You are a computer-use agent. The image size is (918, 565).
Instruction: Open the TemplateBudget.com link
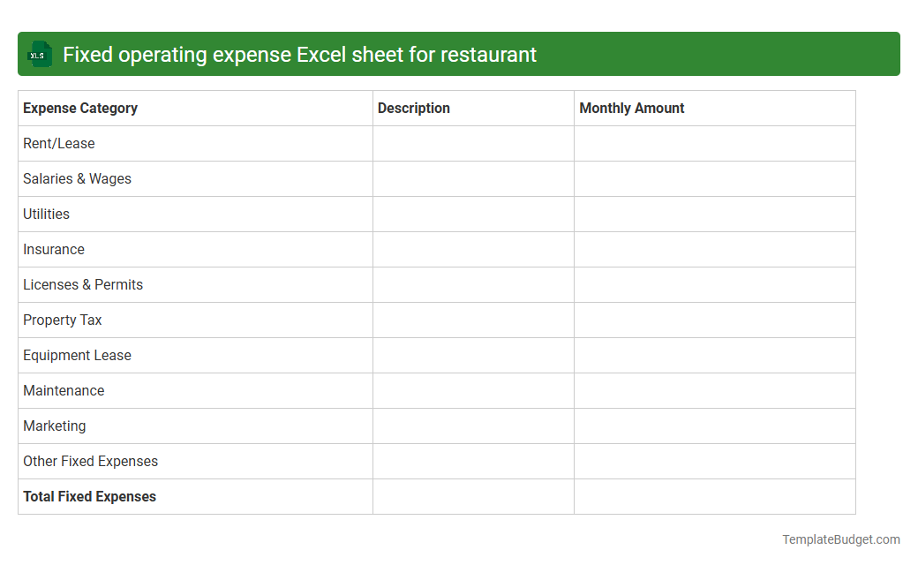(x=840, y=538)
